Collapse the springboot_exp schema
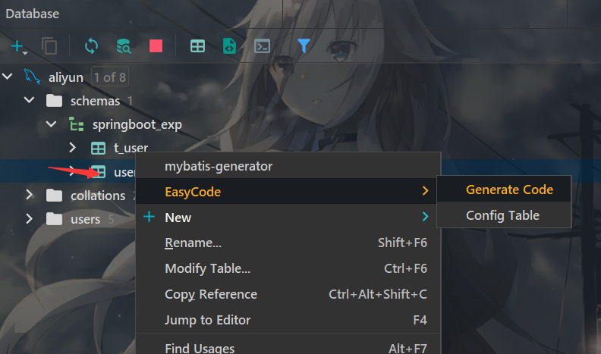 click(51, 124)
